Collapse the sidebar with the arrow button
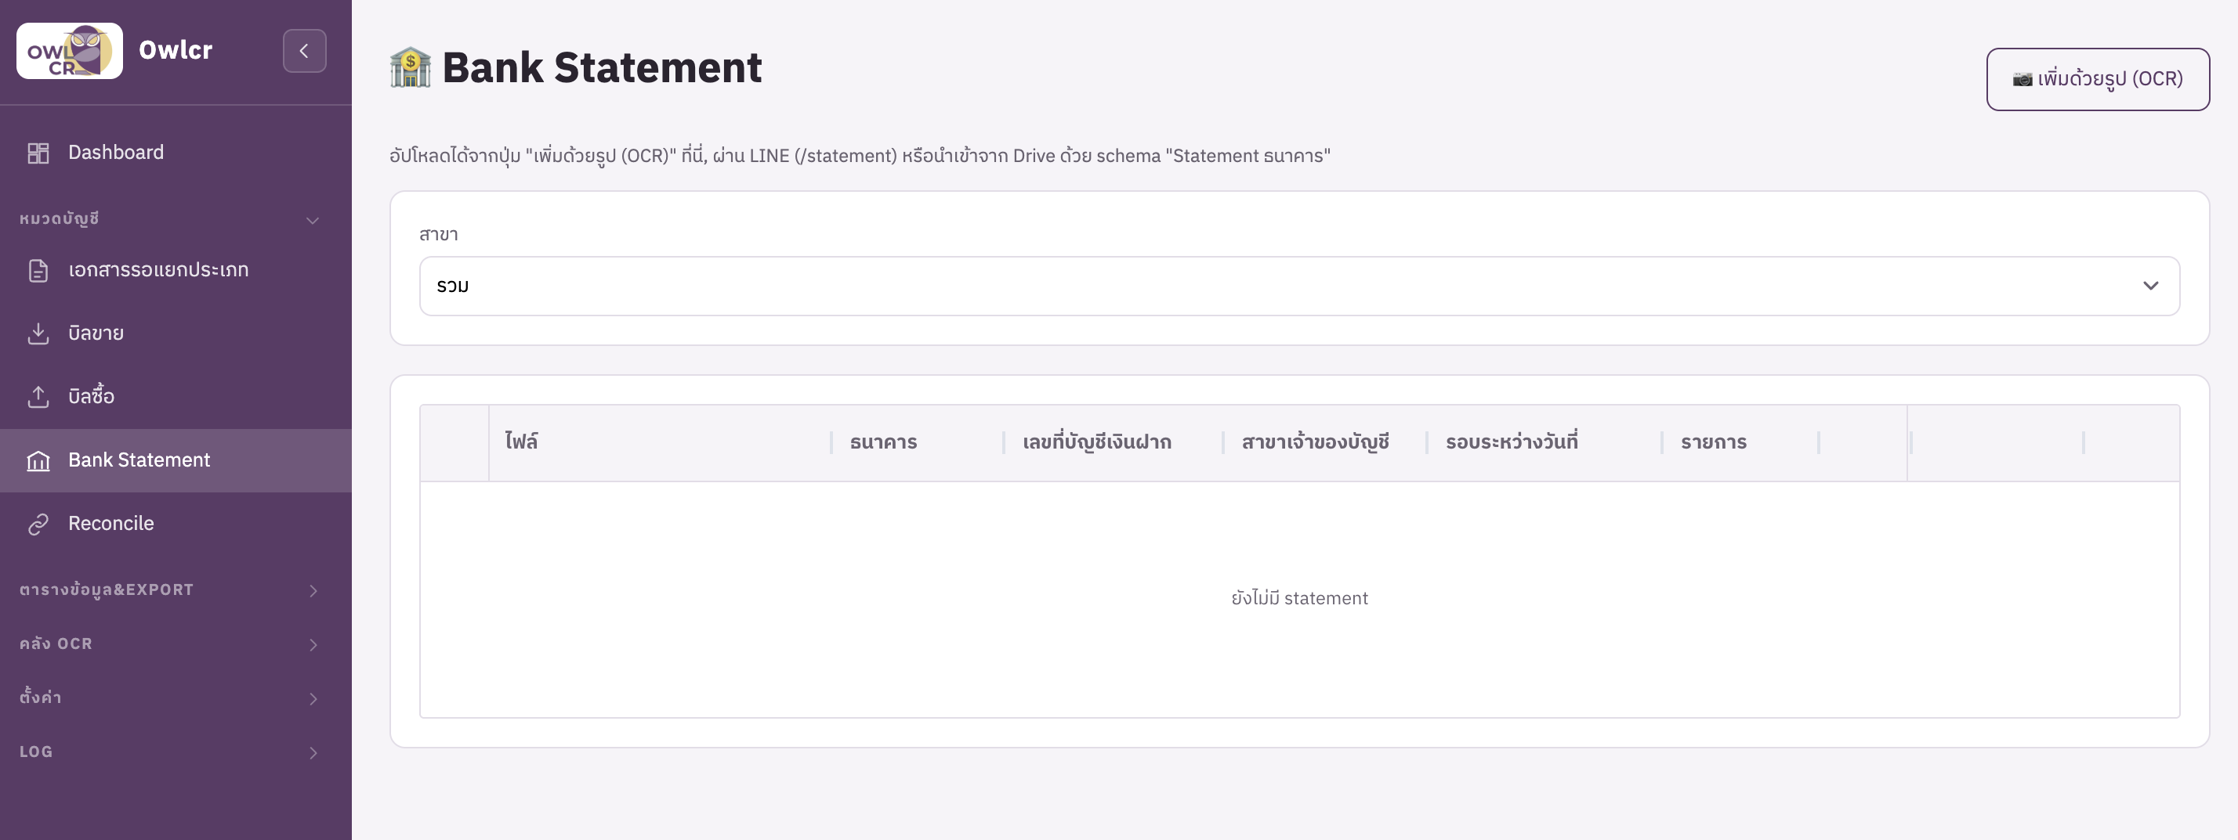The height and width of the screenshot is (840, 2238). tap(304, 51)
